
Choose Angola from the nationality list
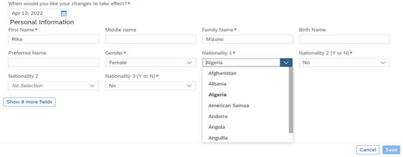pyautogui.click(x=217, y=127)
